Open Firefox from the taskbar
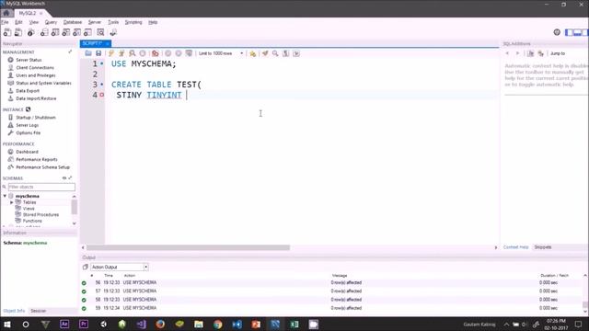Viewport: 589px width, 331px height. point(160,324)
